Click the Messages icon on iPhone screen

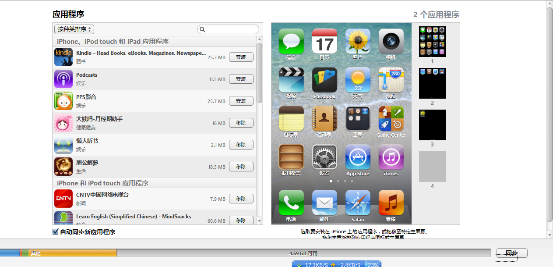(x=291, y=42)
